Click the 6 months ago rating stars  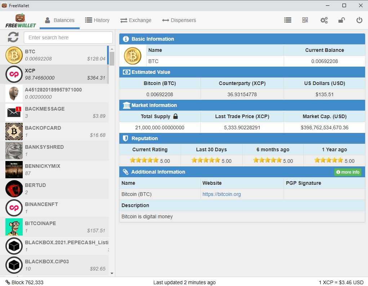(267, 161)
